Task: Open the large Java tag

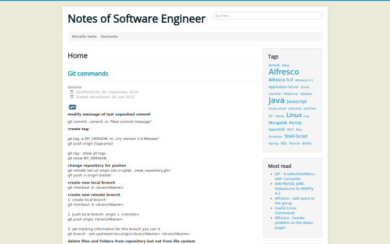Action: point(276,101)
